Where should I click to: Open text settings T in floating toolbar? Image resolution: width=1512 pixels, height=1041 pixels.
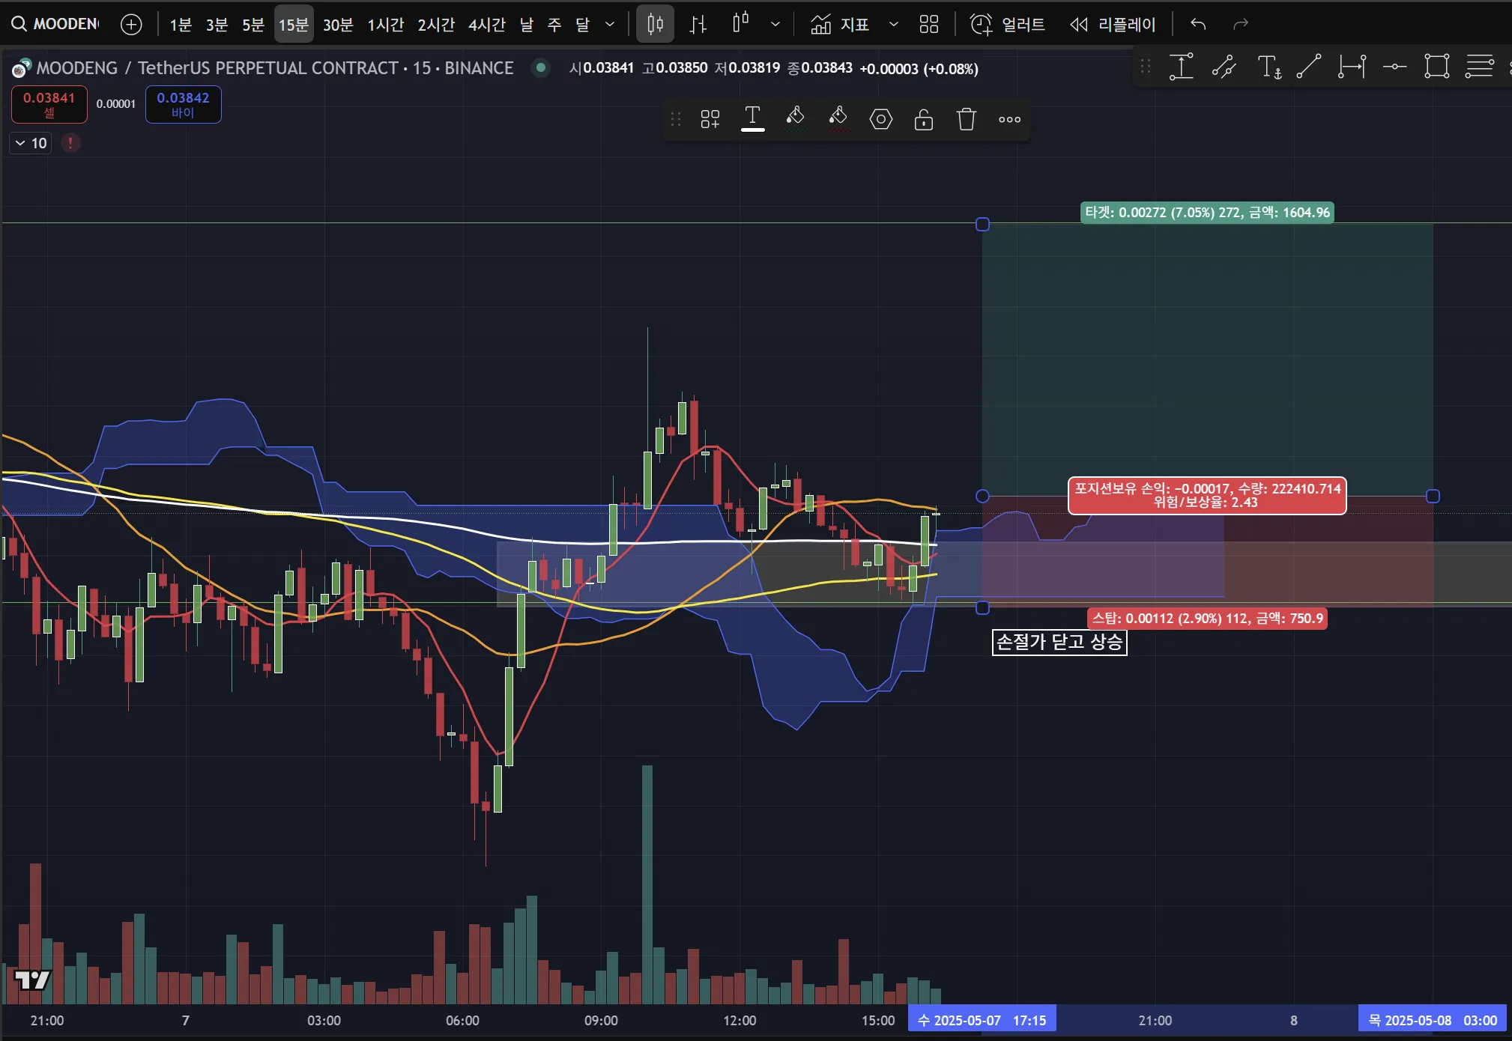[x=752, y=118]
